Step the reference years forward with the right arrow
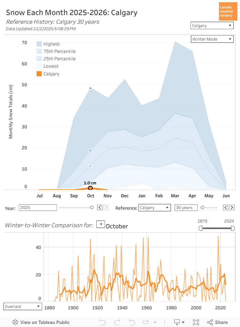 click(x=232, y=207)
